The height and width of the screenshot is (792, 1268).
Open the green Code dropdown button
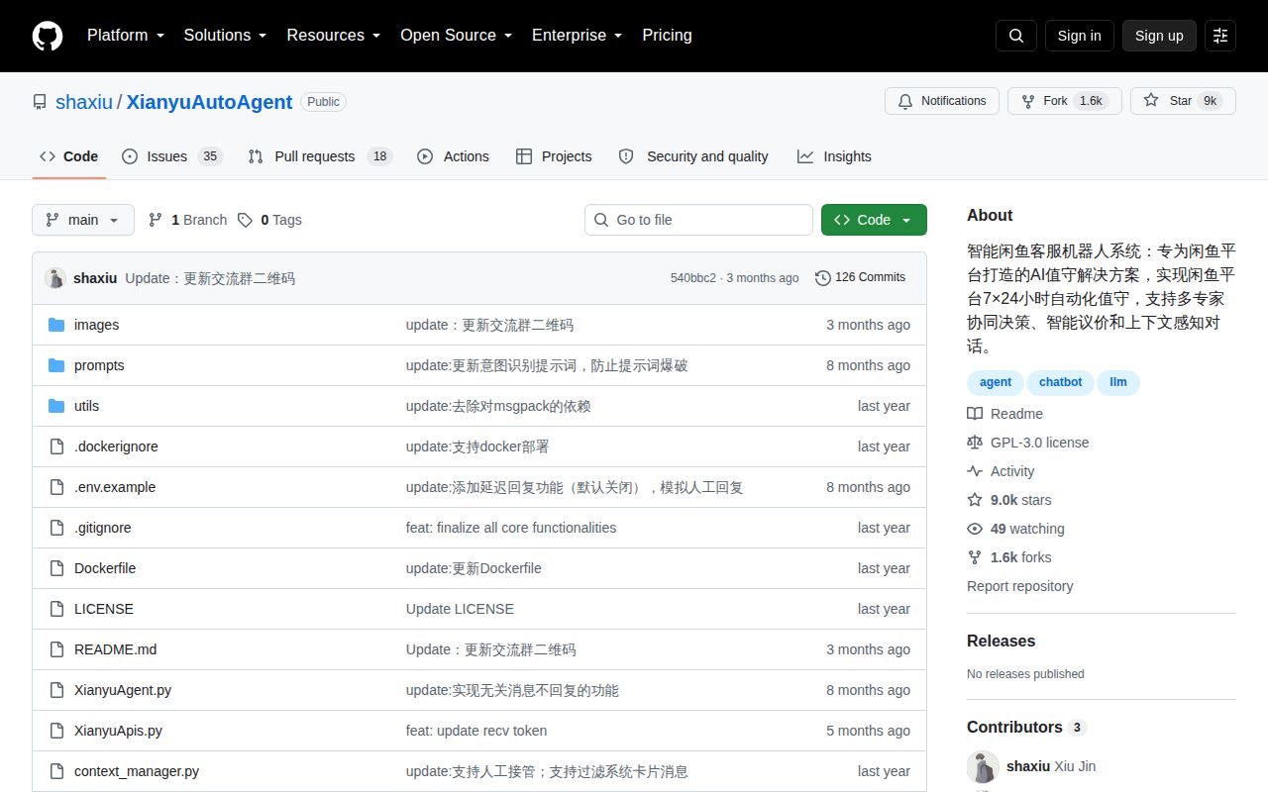point(874,220)
